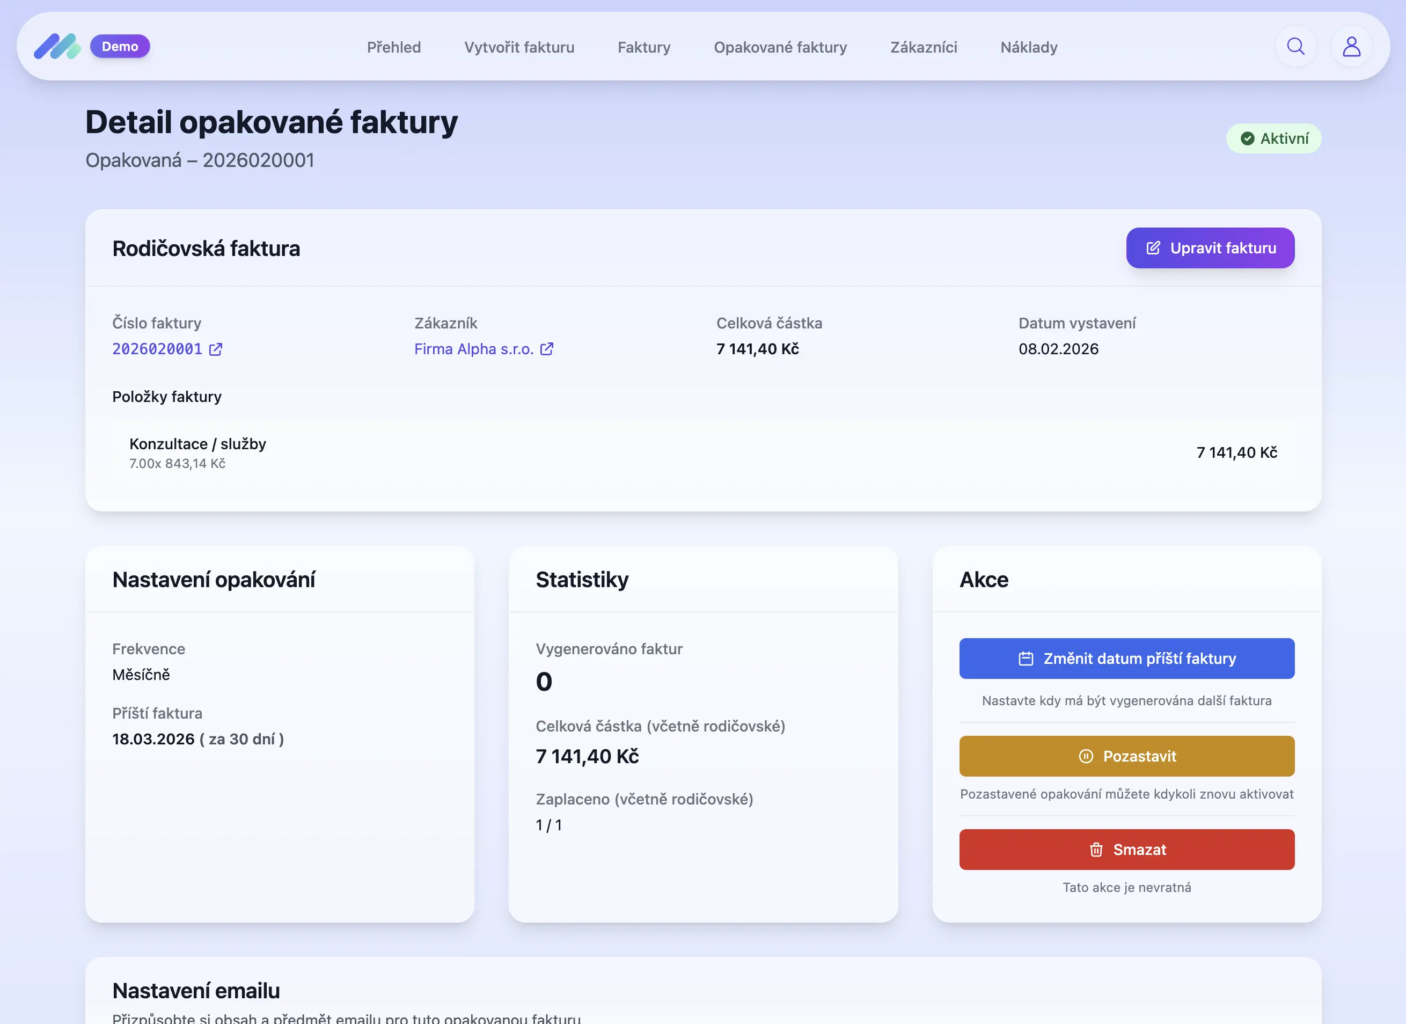Open the Firma Alpha s.r.o. customer link
Image resolution: width=1406 pixels, height=1024 pixels.
pos(474,349)
